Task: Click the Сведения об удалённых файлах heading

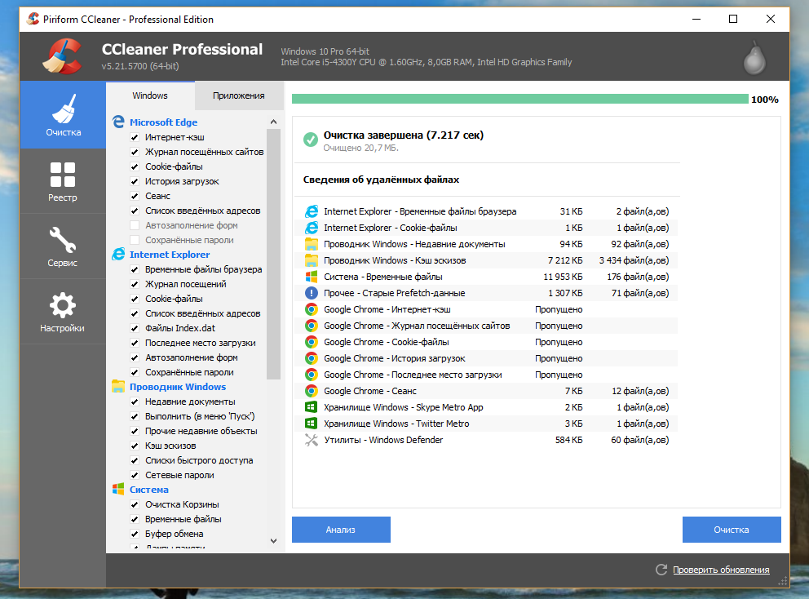Action: pyautogui.click(x=382, y=180)
